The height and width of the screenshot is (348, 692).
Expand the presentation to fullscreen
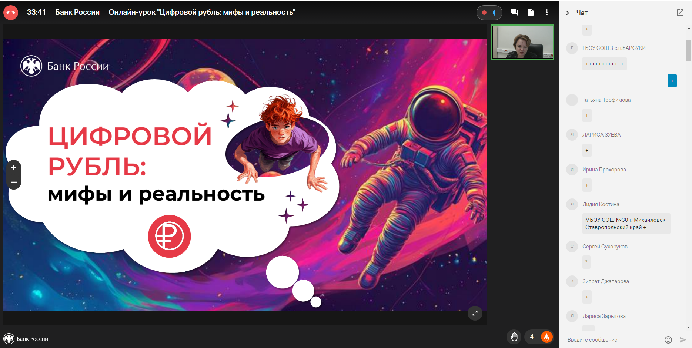tap(475, 313)
